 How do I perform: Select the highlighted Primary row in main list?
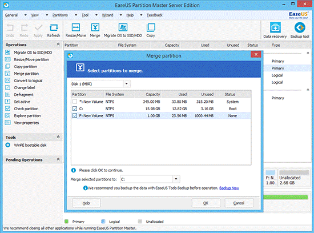pos(288,69)
